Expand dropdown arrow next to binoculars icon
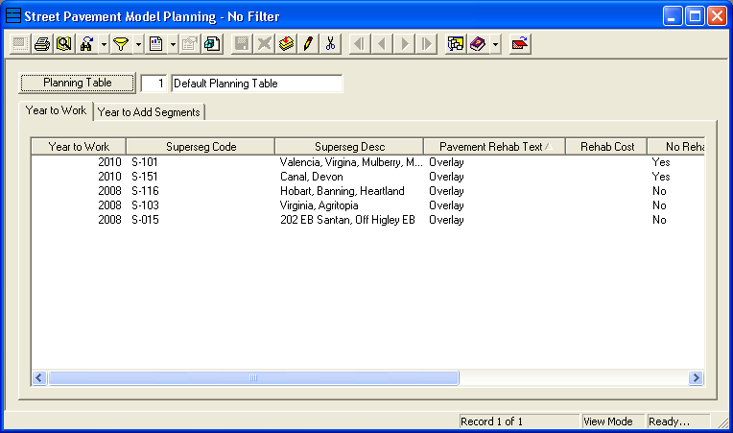The height and width of the screenshot is (433, 733). (x=104, y=44)
